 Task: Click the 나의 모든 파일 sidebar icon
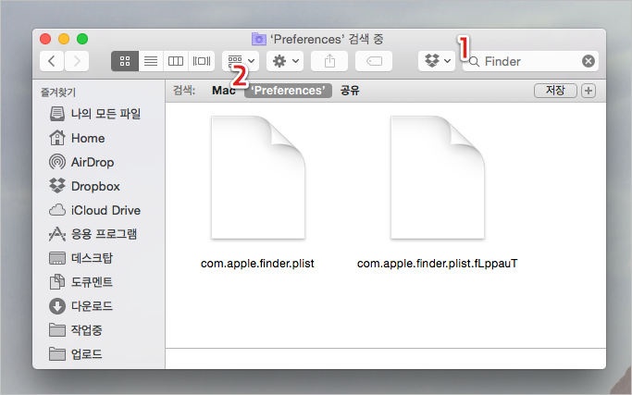[x=57, y=114]
